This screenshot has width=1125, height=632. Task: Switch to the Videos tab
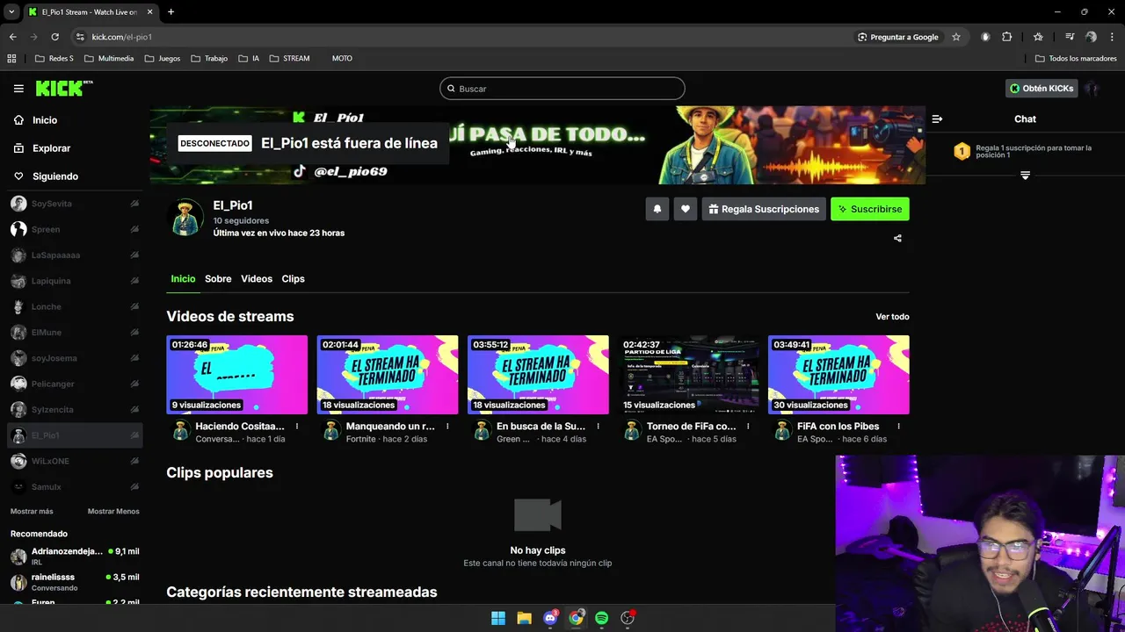pyautogui.click(x=257, y=279)
